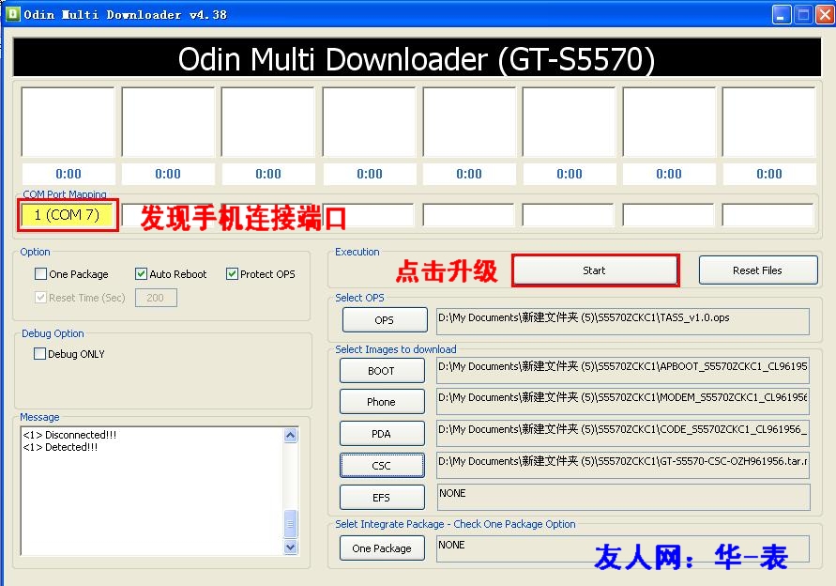Image resolution: width=836 pixels, height=586 pixels.
Task: Click the message log scrollbar up arrow
Action: pos(291,435)
